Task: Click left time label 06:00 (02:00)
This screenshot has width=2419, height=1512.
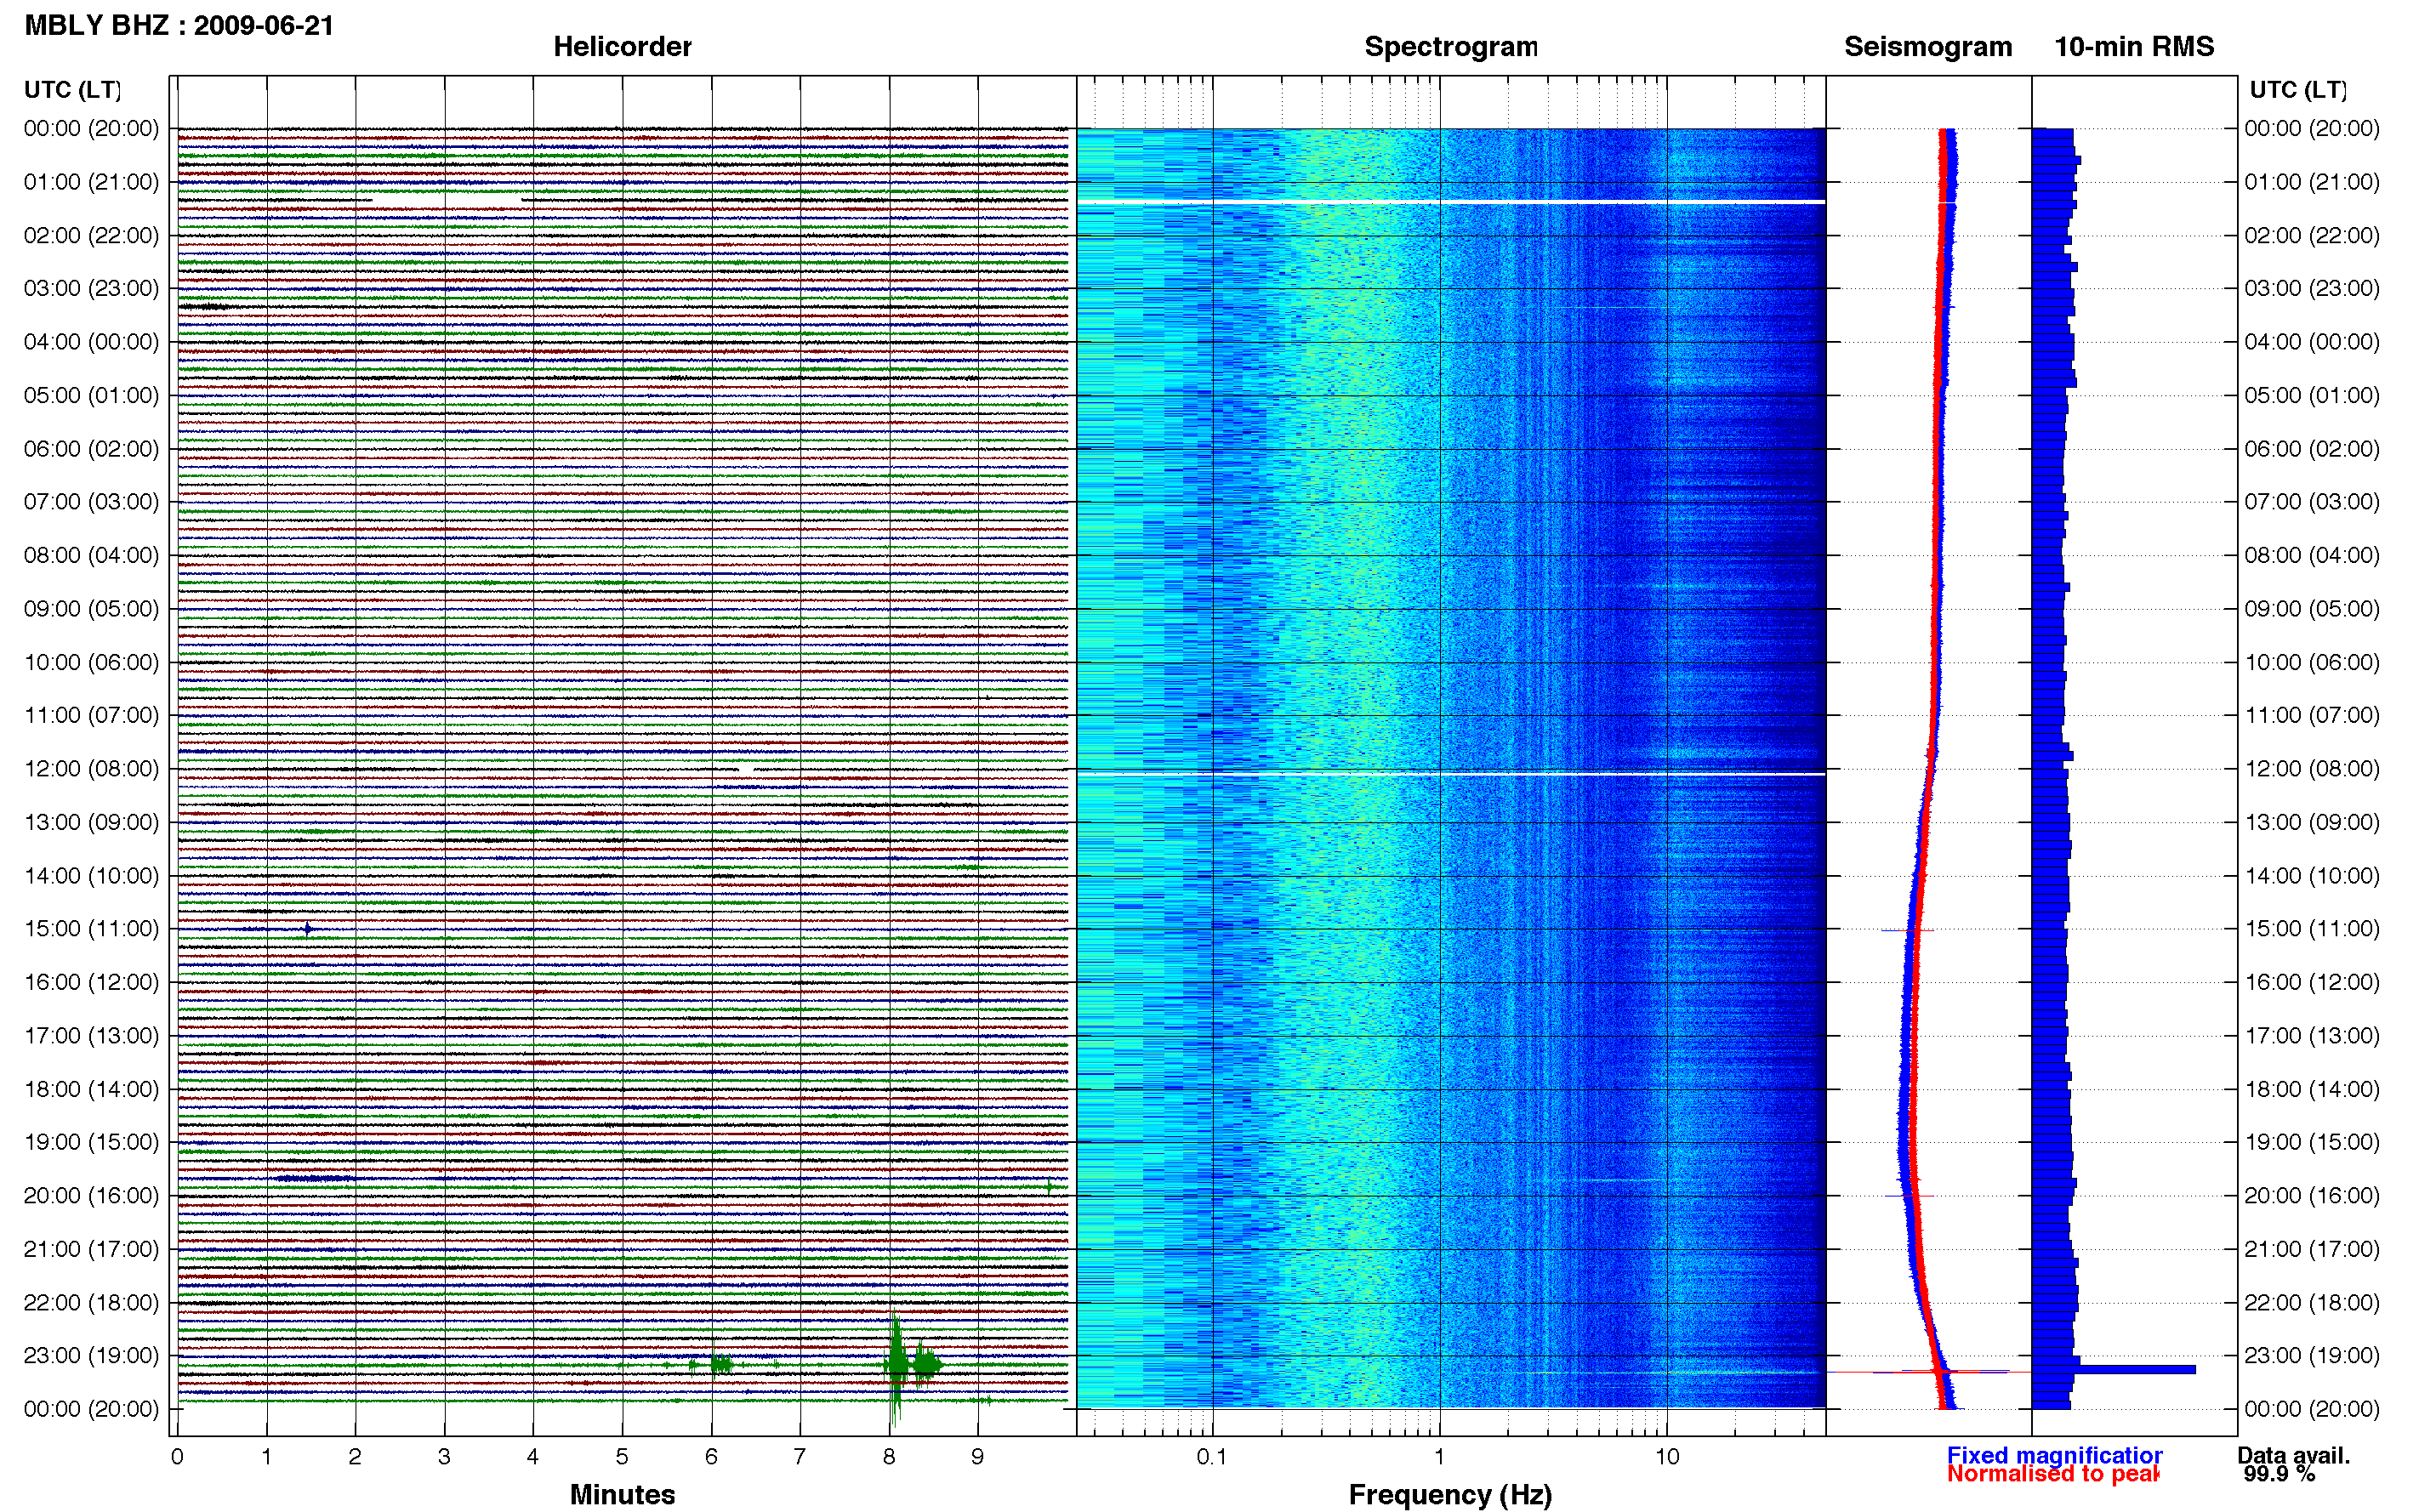Action: coord(91,448)
